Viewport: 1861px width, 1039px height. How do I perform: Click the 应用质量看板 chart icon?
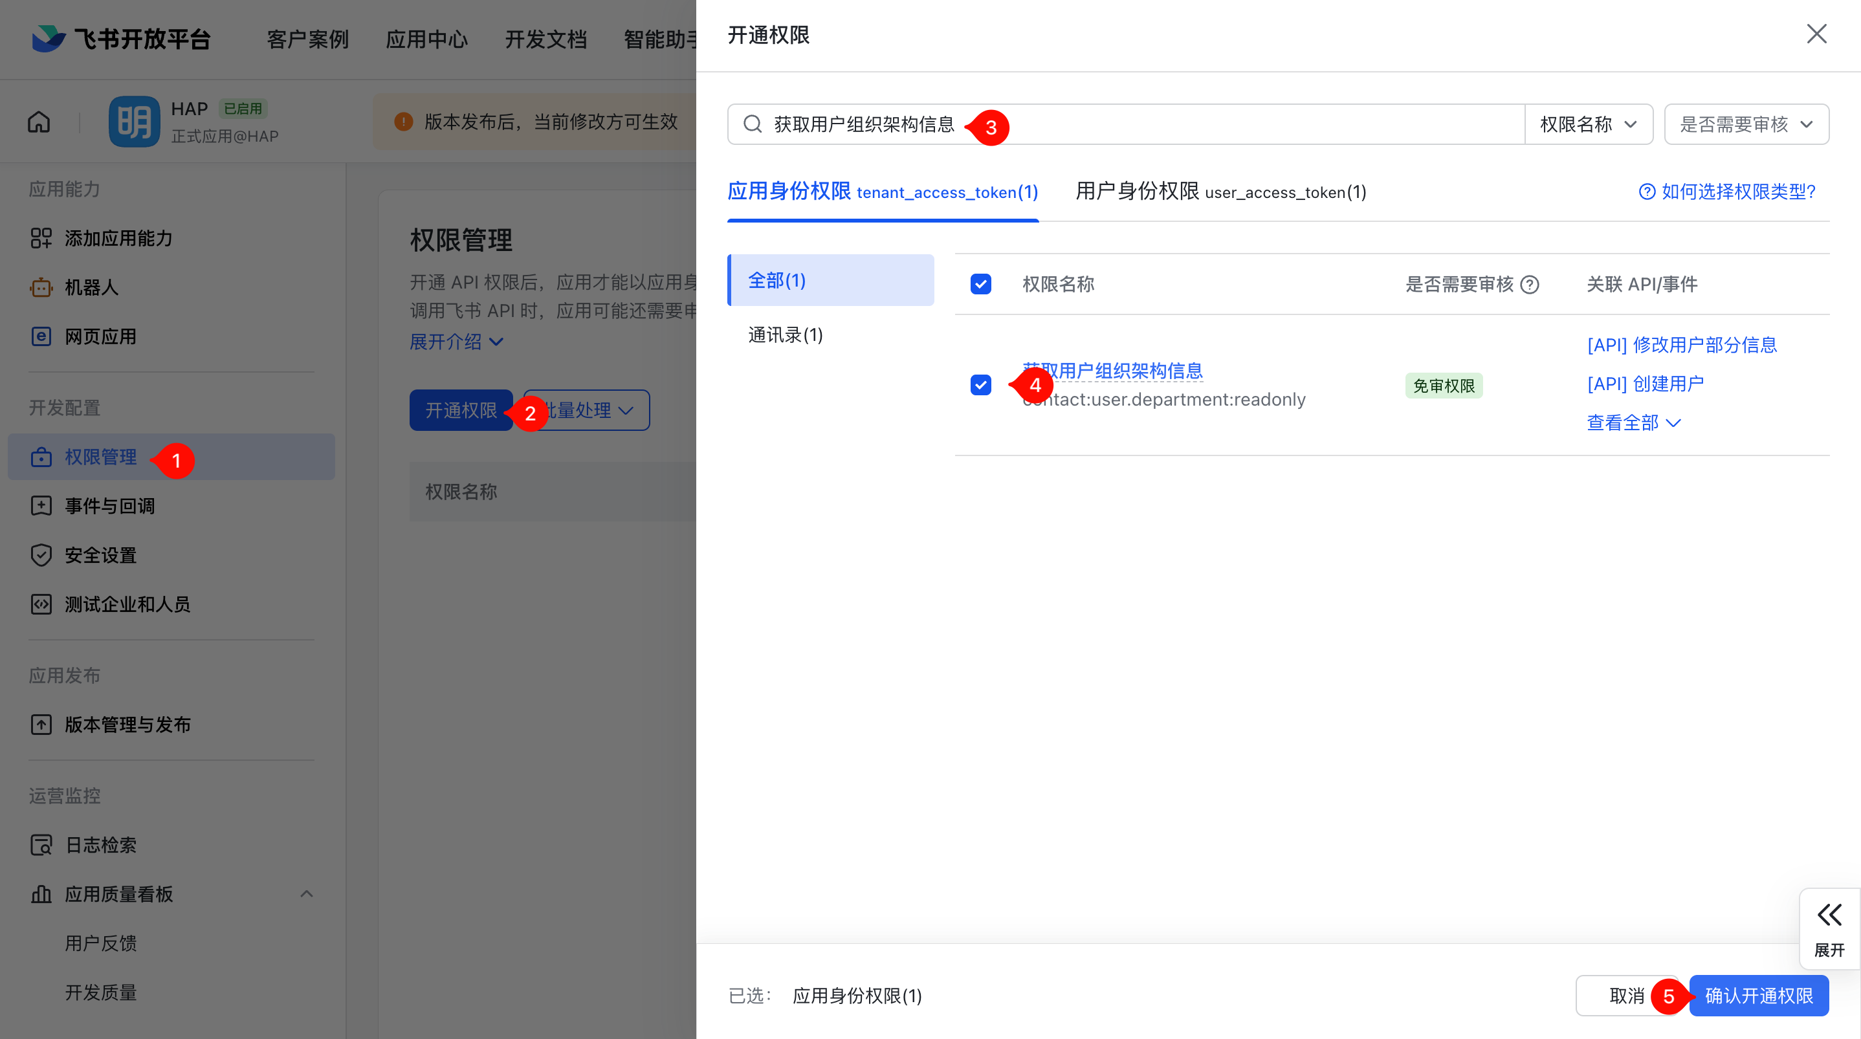(x=41, y=894)
